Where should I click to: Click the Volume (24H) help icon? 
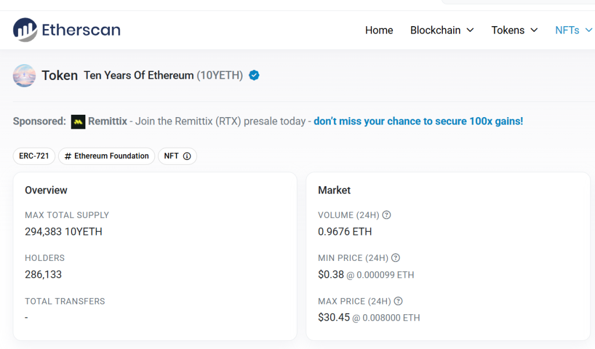pyautogui.click(x=386, y=215)
